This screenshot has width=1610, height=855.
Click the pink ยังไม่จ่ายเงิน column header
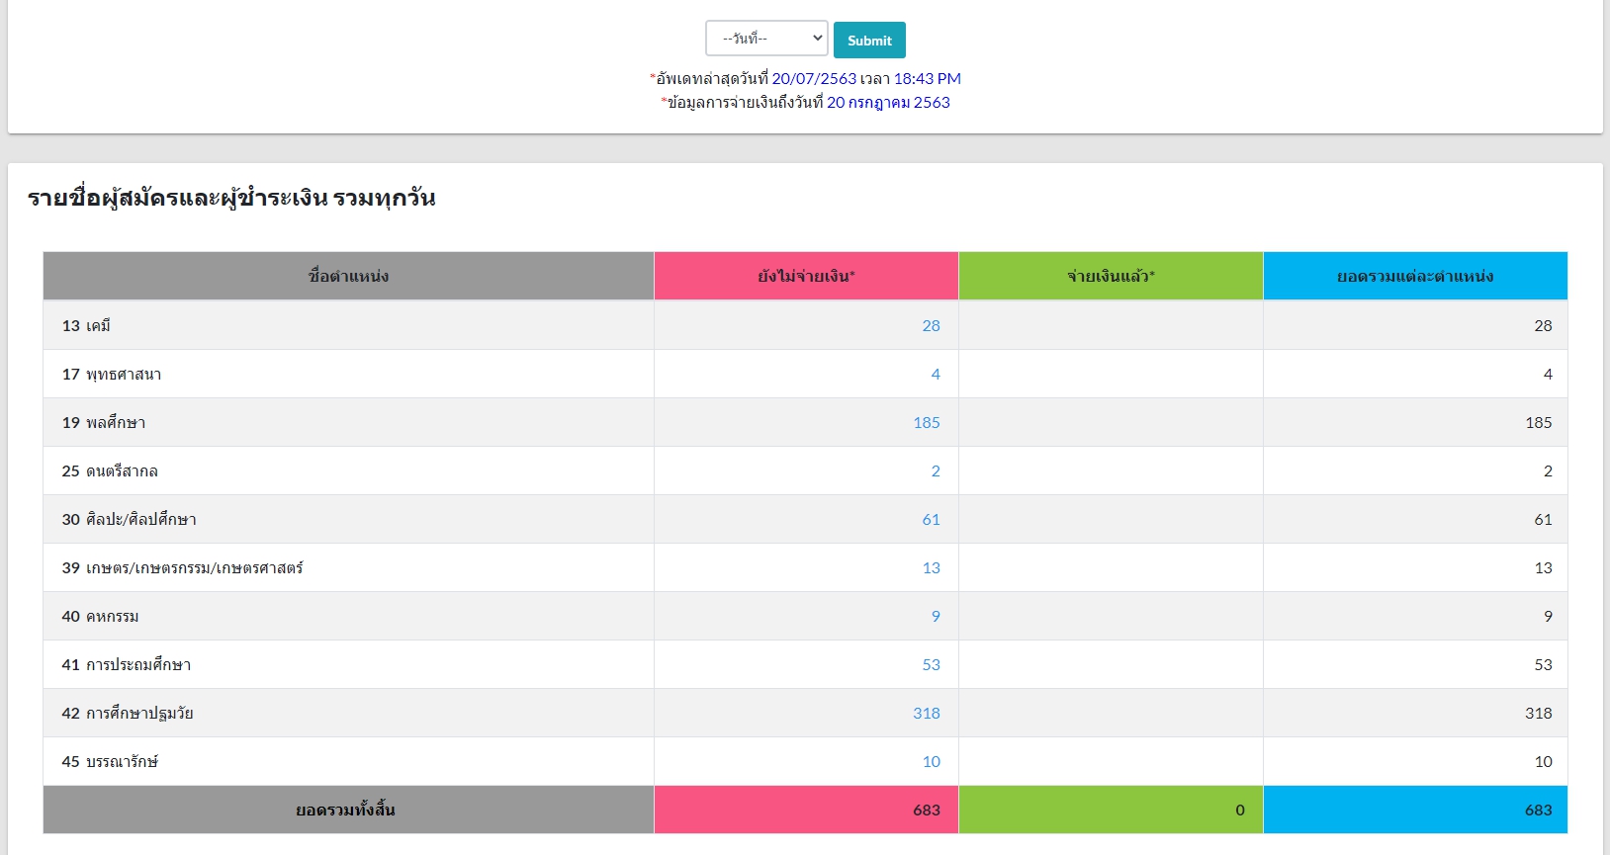806,276
